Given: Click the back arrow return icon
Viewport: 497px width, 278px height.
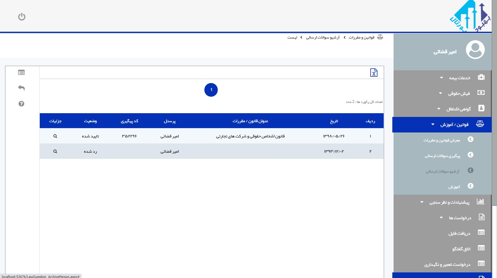Looking at the screenshot, I should [x=21, y=88].
